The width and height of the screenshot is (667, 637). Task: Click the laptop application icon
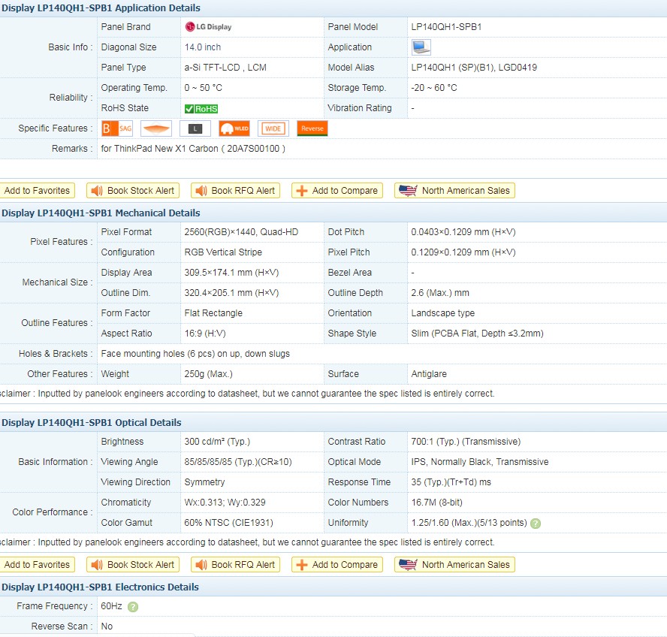click(x=421, y=47)
